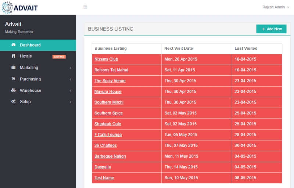Expand the Warehouse submenu chevron
Viewport: 294px width, 188px height.
[x=70, y=91]
